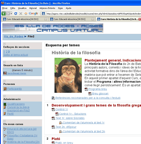Open the Edita menu
This screenshot has width=141, height=144.
coord(13,8)
